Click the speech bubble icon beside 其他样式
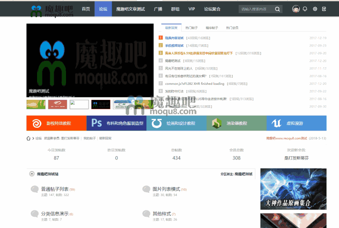 point(146,214)
